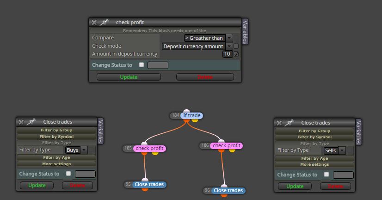Select check profit block 186
The width and height of the screenshot is (382, 200).
pos(226,146)
